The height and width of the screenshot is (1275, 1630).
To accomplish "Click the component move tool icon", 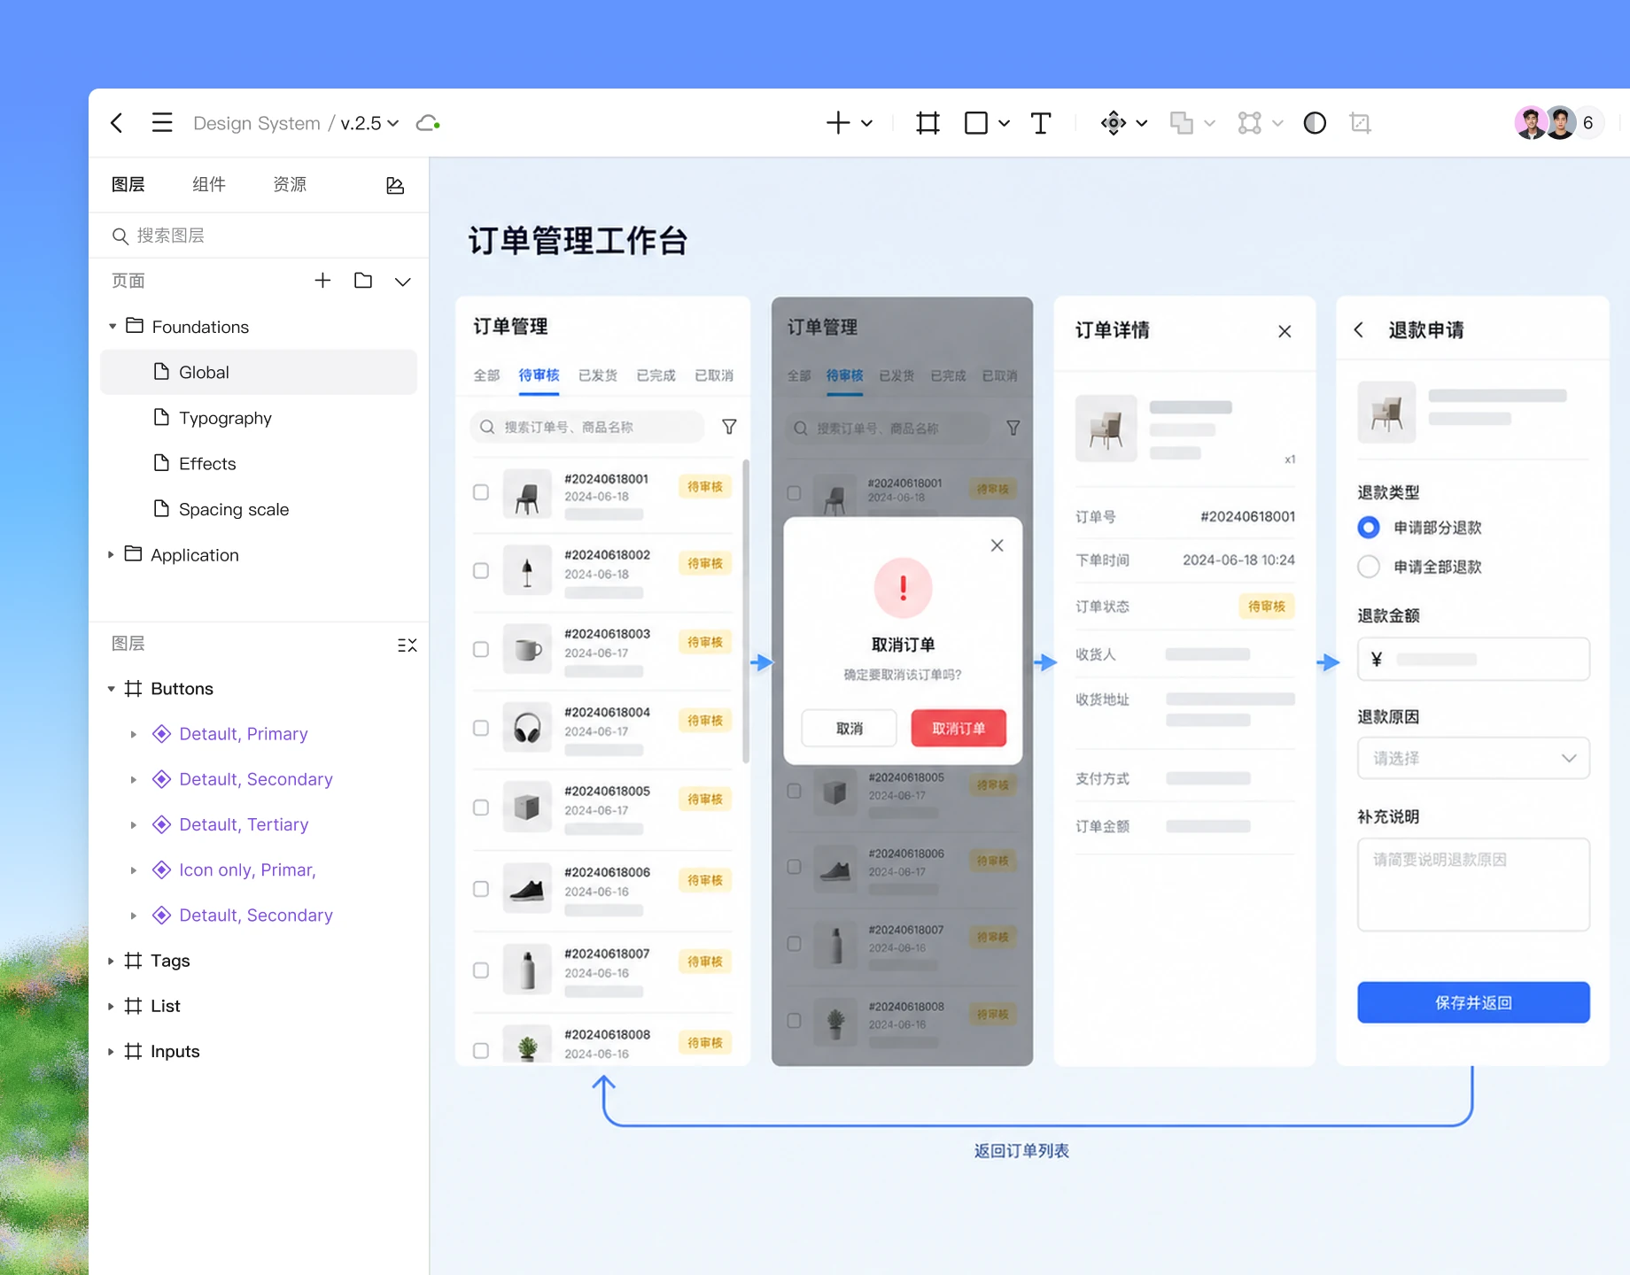I will point(1114,123).
